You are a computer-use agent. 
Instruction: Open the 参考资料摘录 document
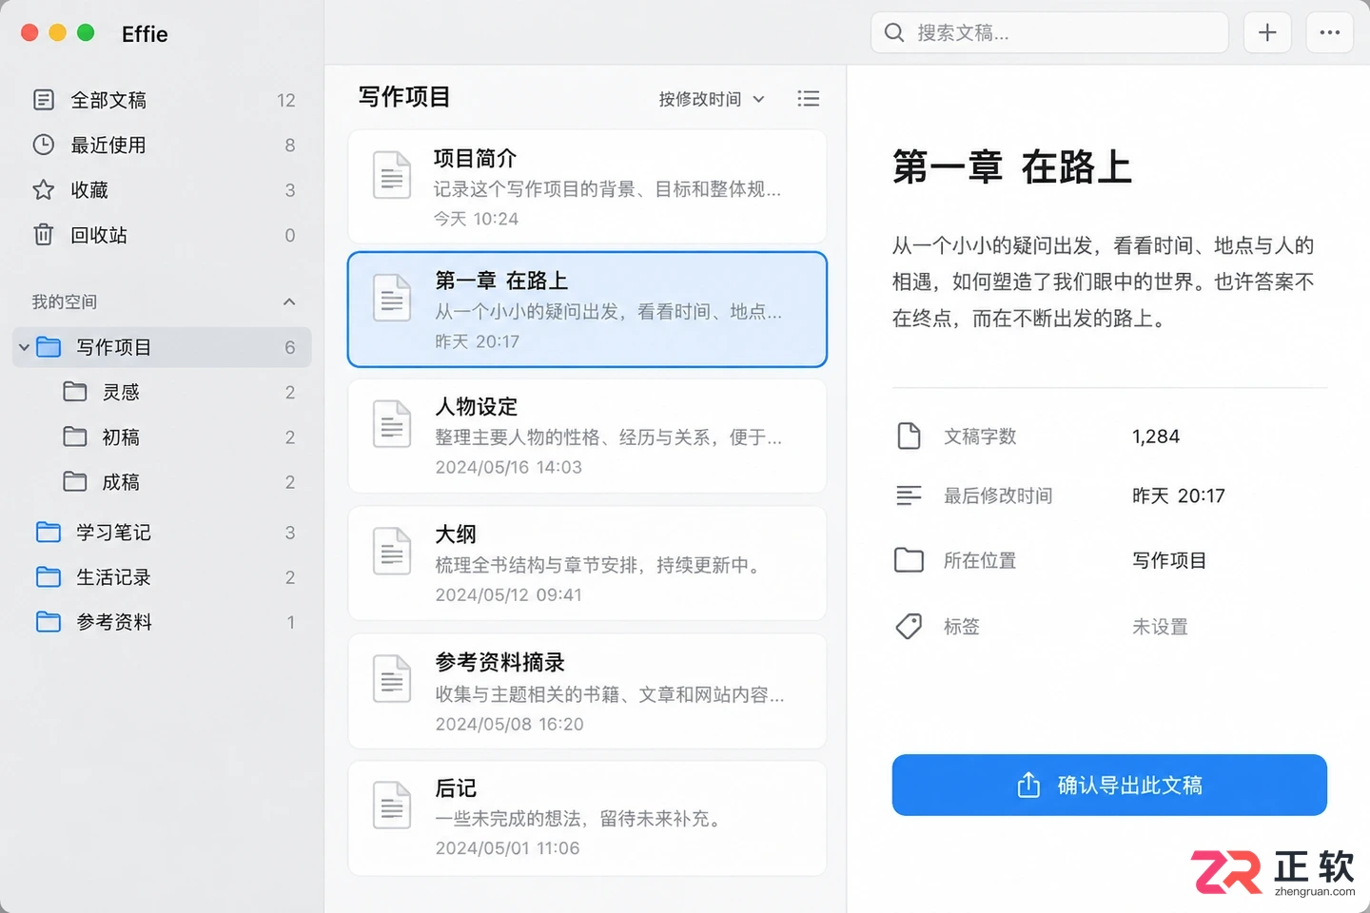point(587,691)
